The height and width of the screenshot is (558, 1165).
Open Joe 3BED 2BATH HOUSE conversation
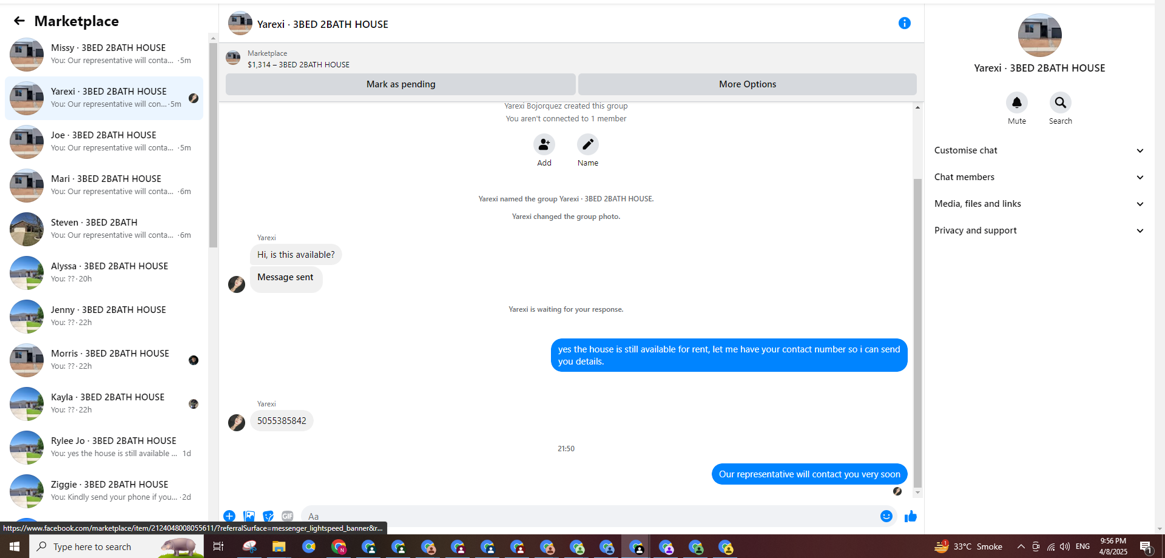click(104, 142)
